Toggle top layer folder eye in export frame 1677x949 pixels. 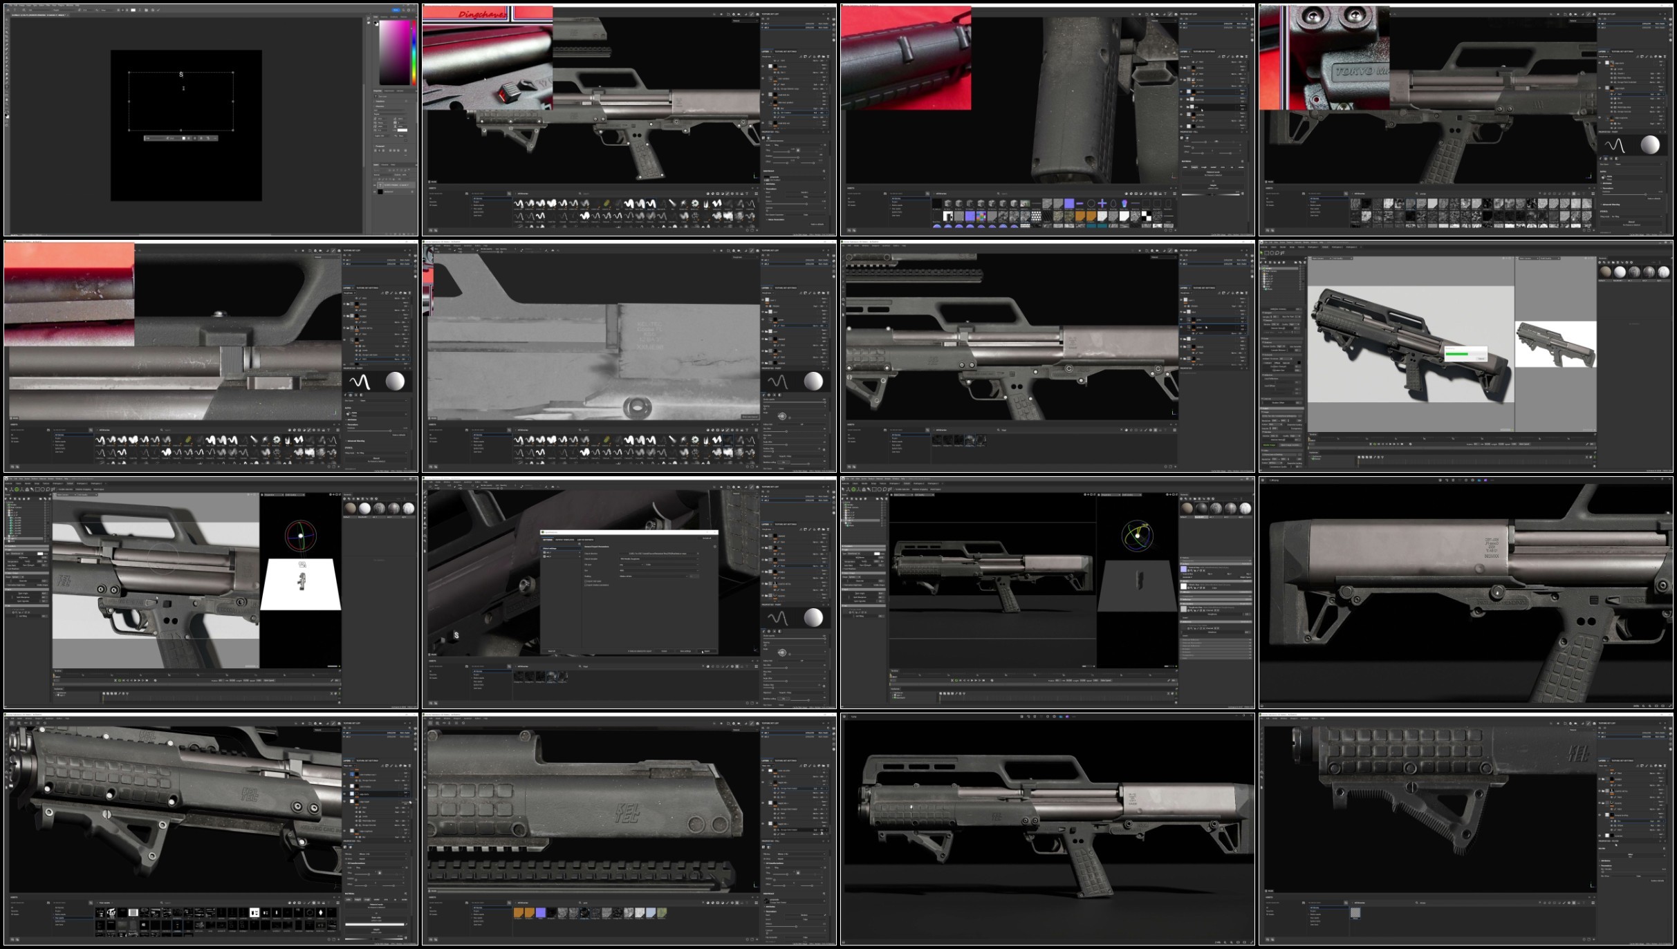763,536
